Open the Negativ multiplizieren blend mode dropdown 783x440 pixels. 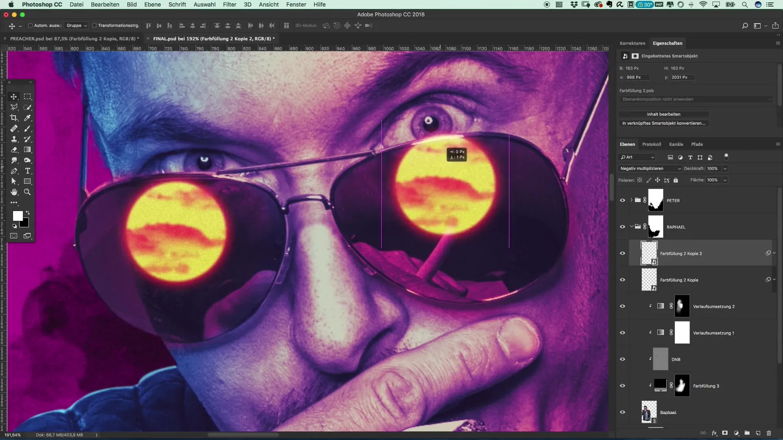650,169
